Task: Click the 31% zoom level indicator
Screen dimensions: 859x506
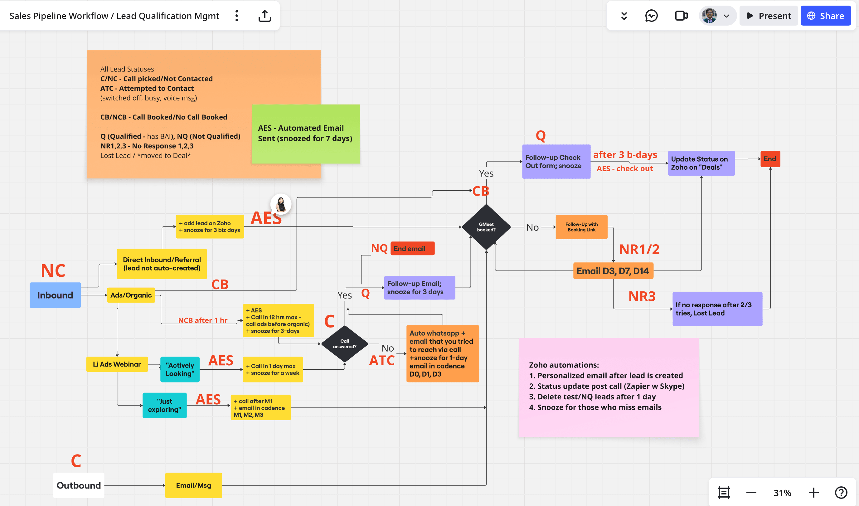Action: [x=782, y=492]
